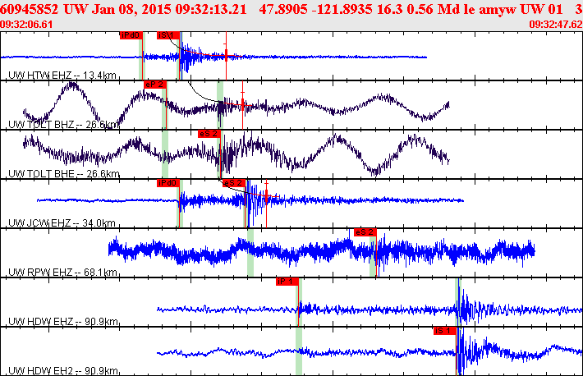Click the UW HDW EHZ station label
Viewport: 583px width, 376px height.
click(62, 322)
